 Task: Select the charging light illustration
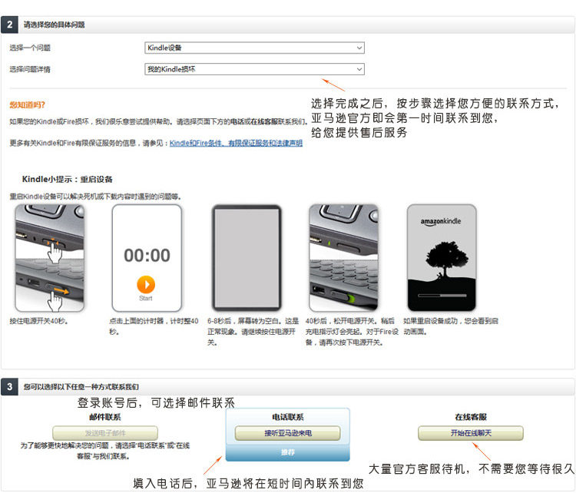click(x=343, y=258)
